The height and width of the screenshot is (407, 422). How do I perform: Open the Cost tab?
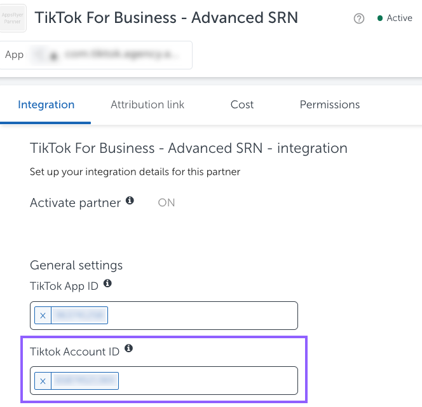pos(242,104)
